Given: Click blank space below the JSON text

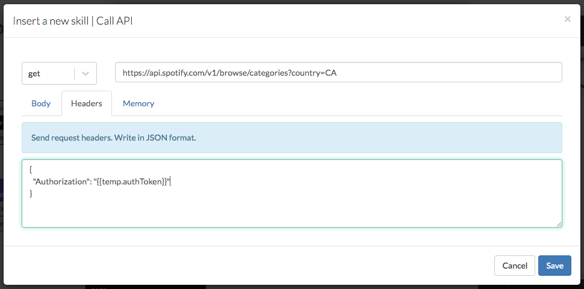Looking at the screenshot, I should [241, 213].
